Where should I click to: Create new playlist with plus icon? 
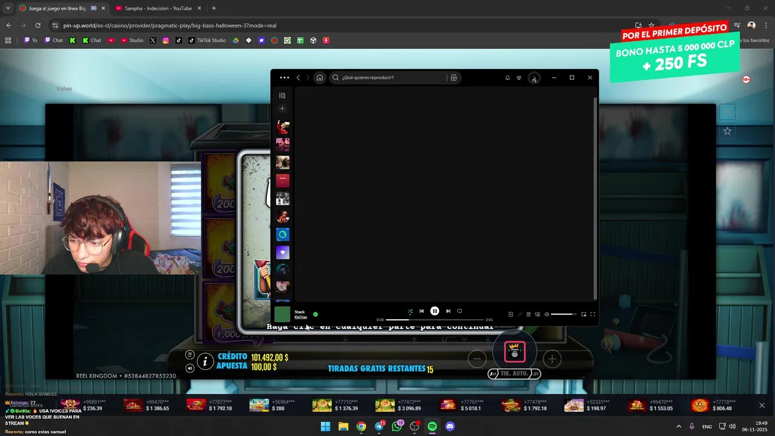click(282, 108)
